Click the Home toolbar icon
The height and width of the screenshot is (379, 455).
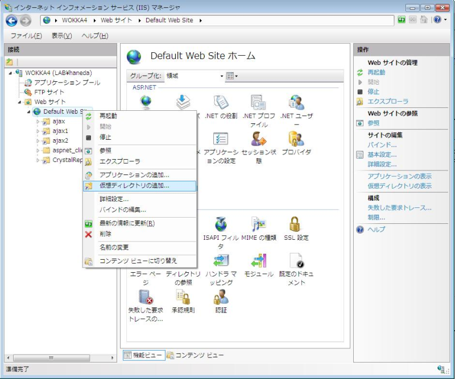click(424, 20)
